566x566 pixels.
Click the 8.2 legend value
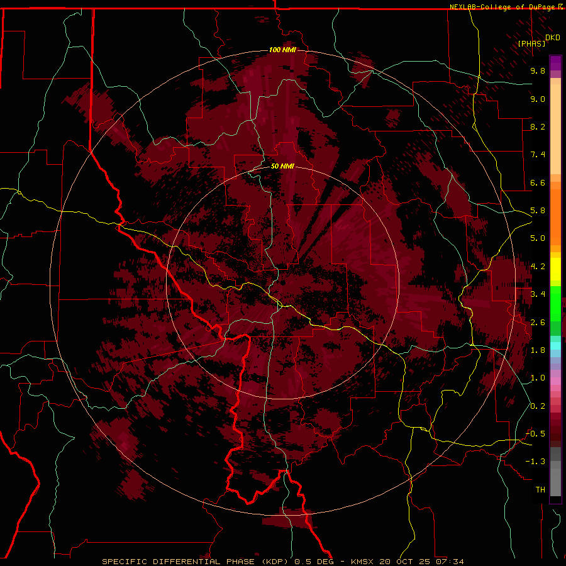538,126
